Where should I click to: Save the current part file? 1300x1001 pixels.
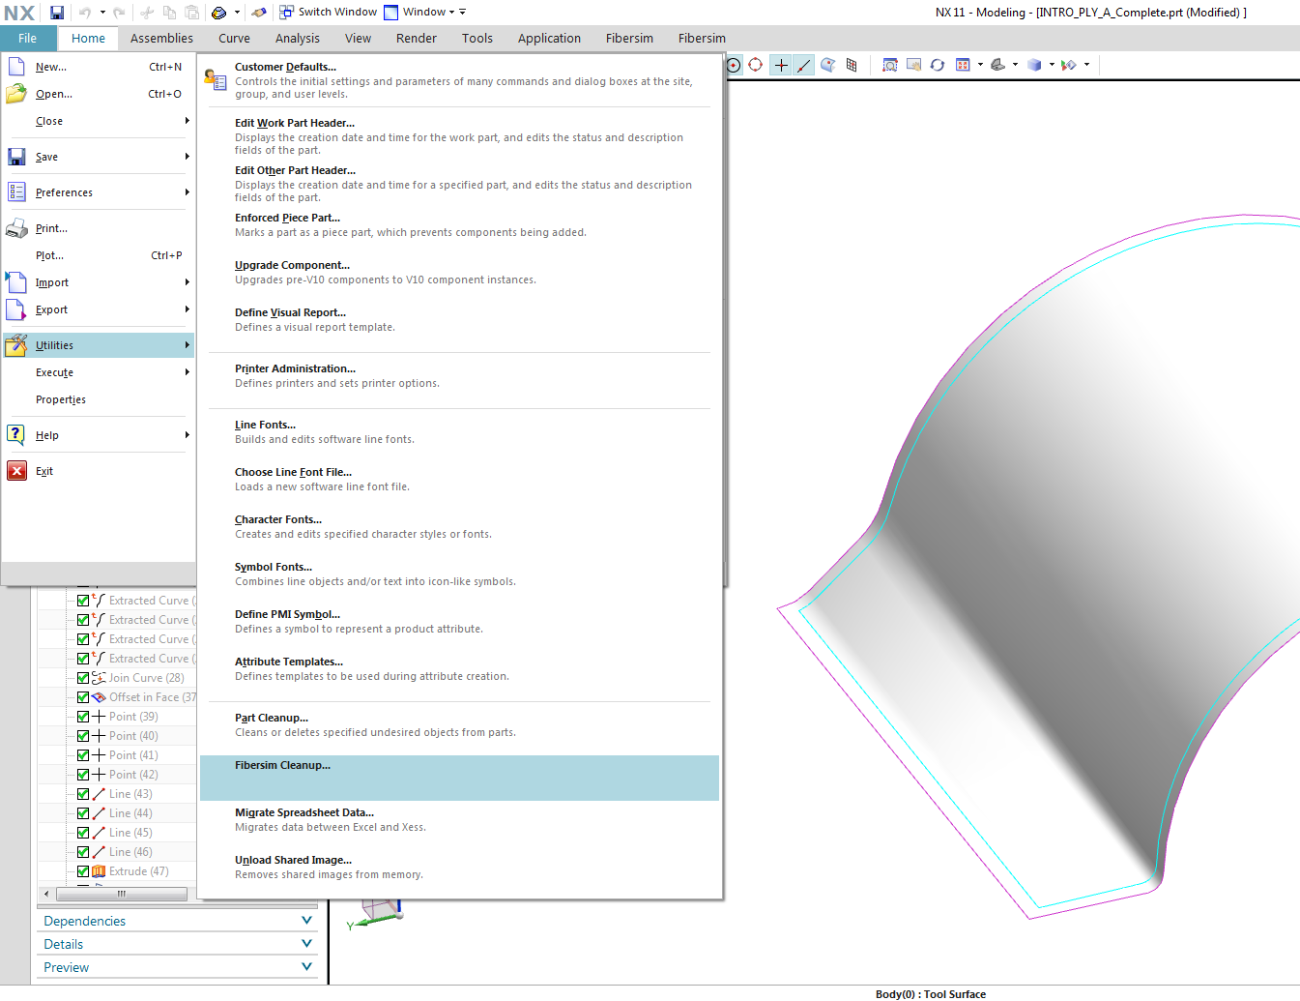56,12
